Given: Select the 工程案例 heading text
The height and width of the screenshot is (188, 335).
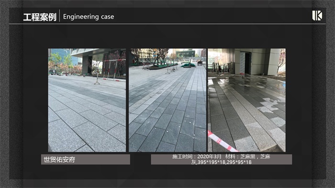Looking at the screenshot, I should [40, 17].
